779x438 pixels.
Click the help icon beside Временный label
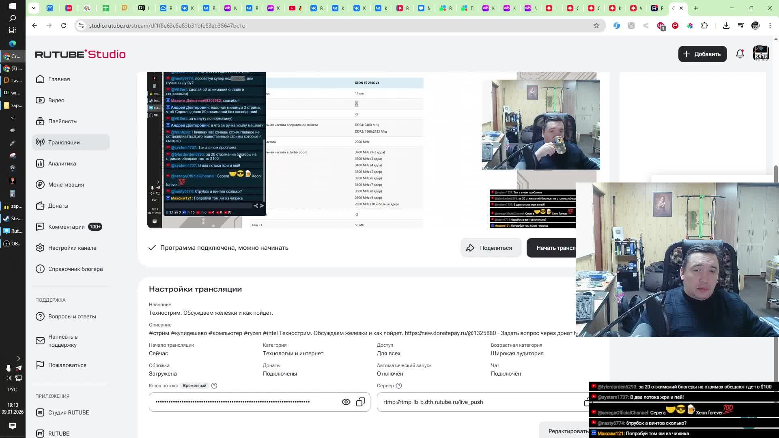point(214,386)
